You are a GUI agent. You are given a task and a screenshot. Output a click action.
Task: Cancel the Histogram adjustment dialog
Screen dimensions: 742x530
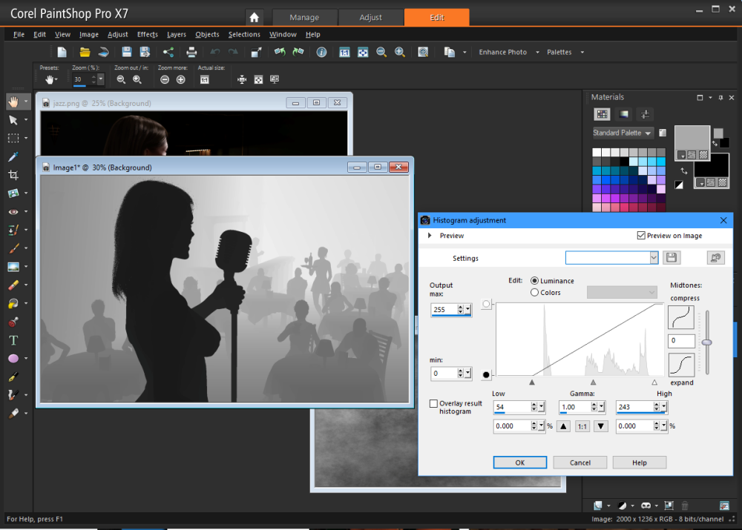(x=580, y=463)
